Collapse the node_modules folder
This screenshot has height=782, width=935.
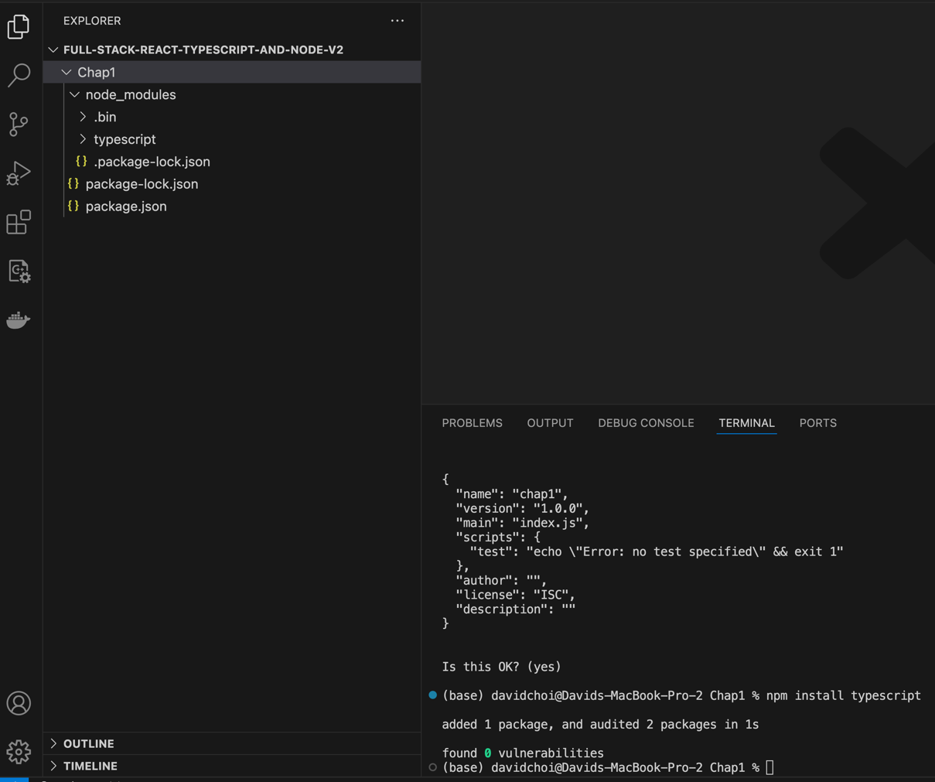[x=130, y=94]
